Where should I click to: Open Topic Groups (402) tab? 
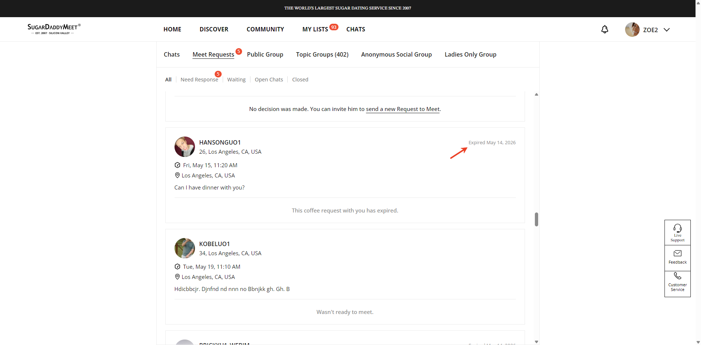tap(322, 54)
